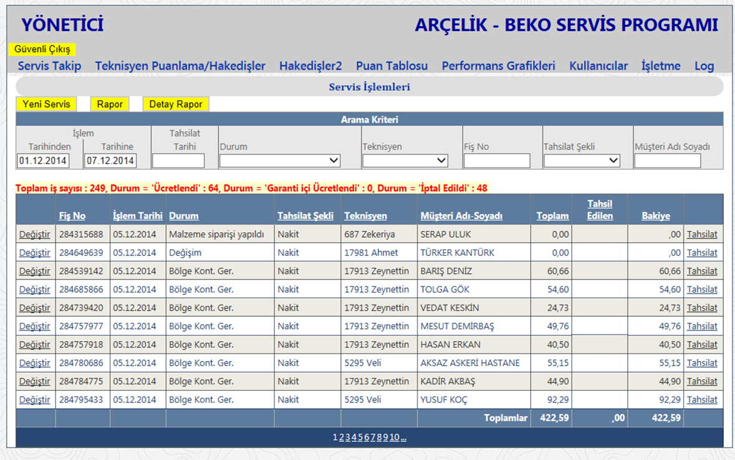Sort by Teknisyen column header

(x=365, y=216)
